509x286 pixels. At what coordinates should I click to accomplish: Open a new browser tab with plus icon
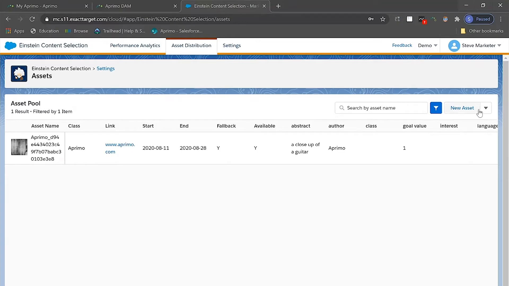(278, 6)
